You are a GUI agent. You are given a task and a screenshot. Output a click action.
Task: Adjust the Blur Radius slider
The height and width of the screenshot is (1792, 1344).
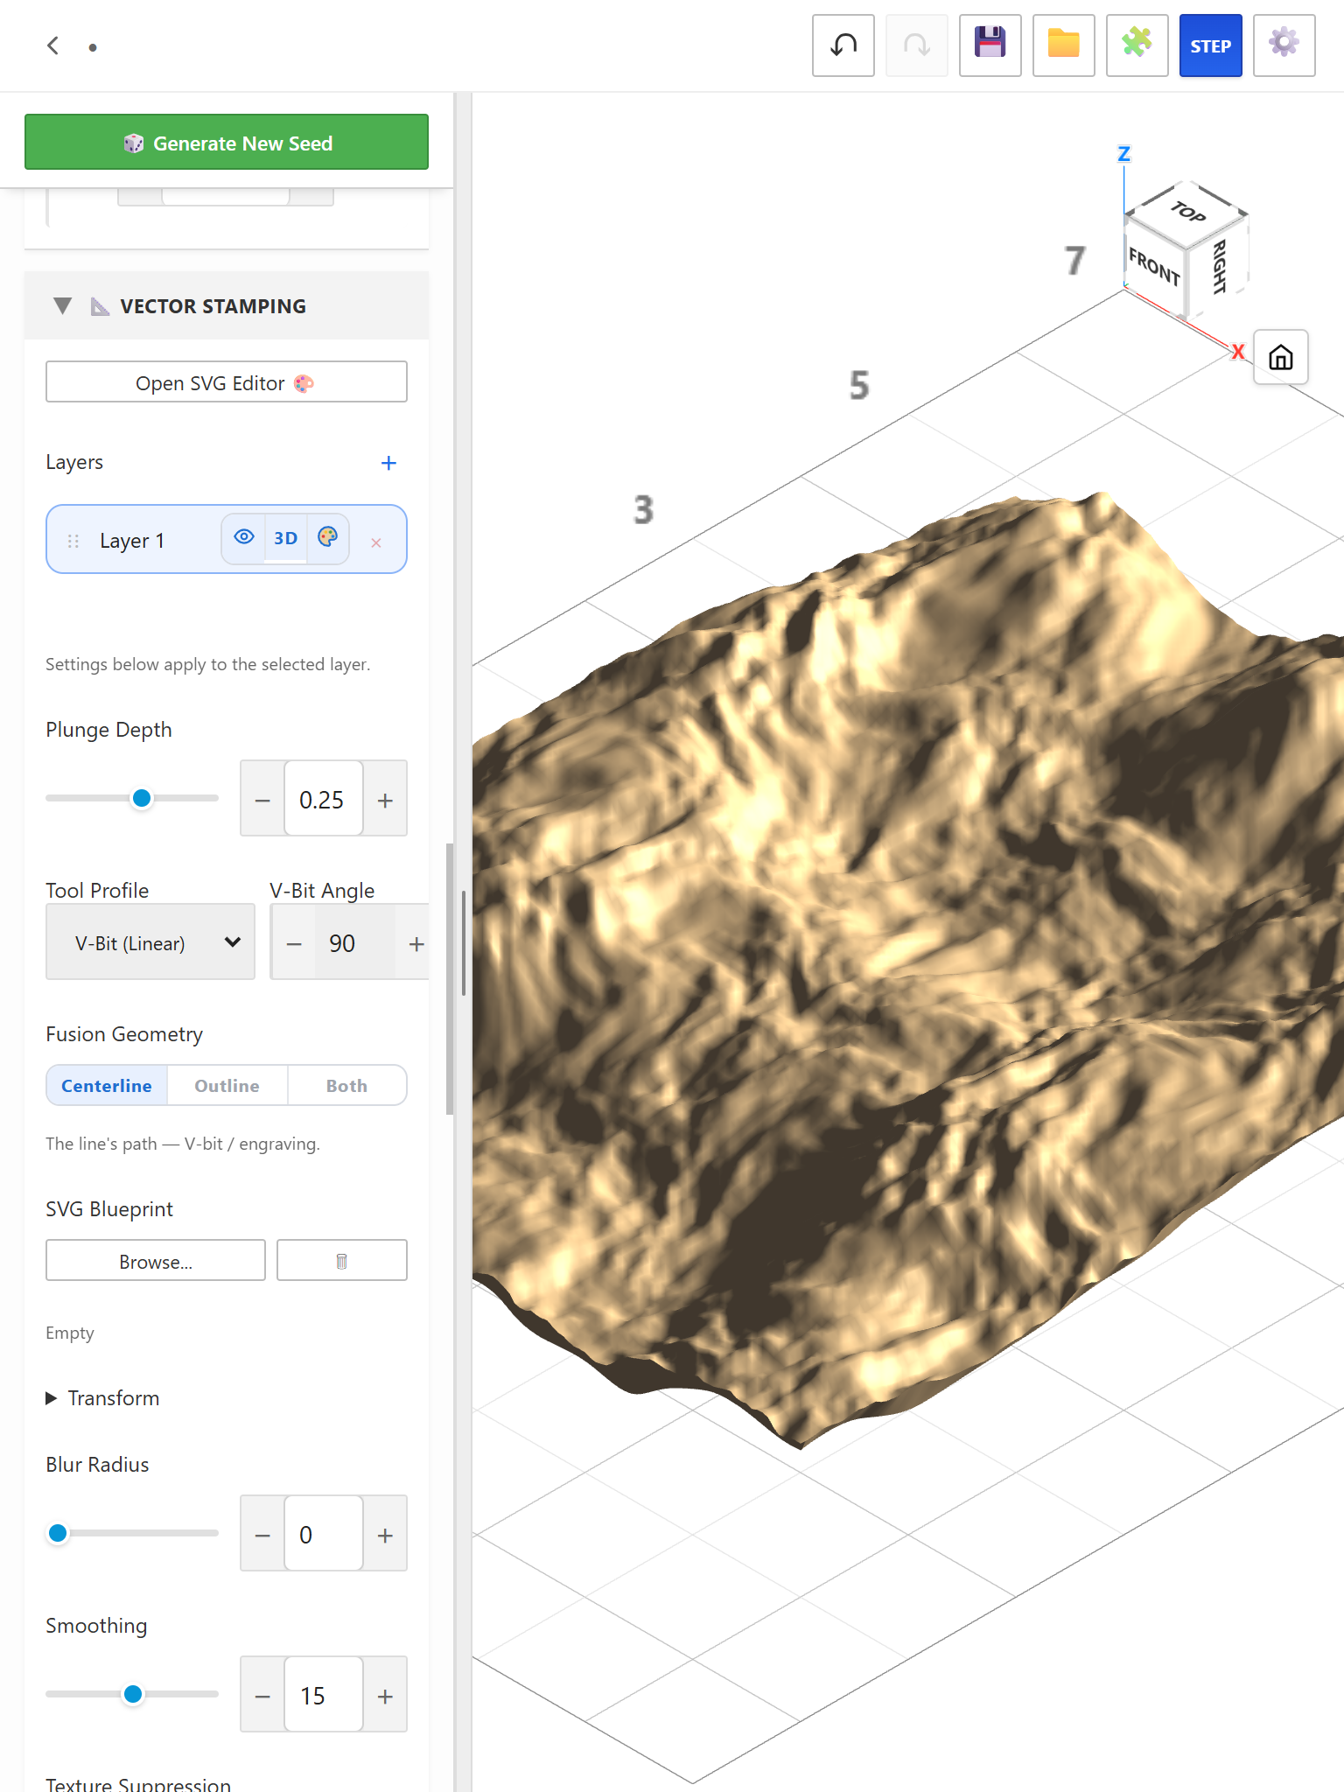coord(132,1533)
